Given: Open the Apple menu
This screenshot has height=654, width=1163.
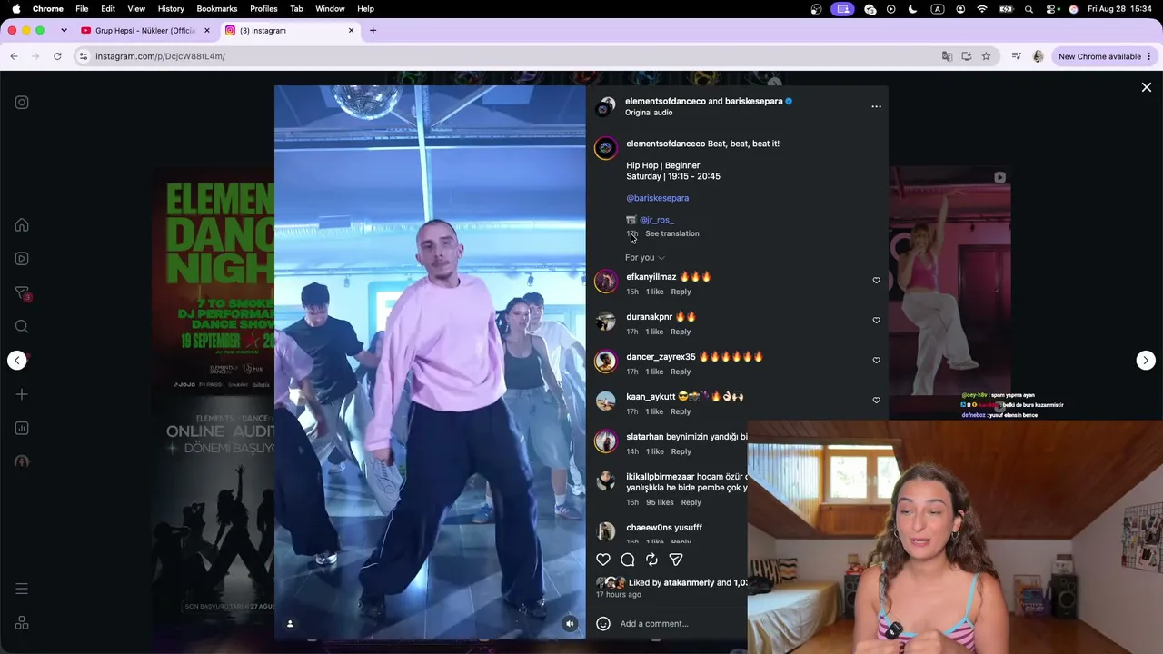Looking at the screenshot, I should pos(15,9).
